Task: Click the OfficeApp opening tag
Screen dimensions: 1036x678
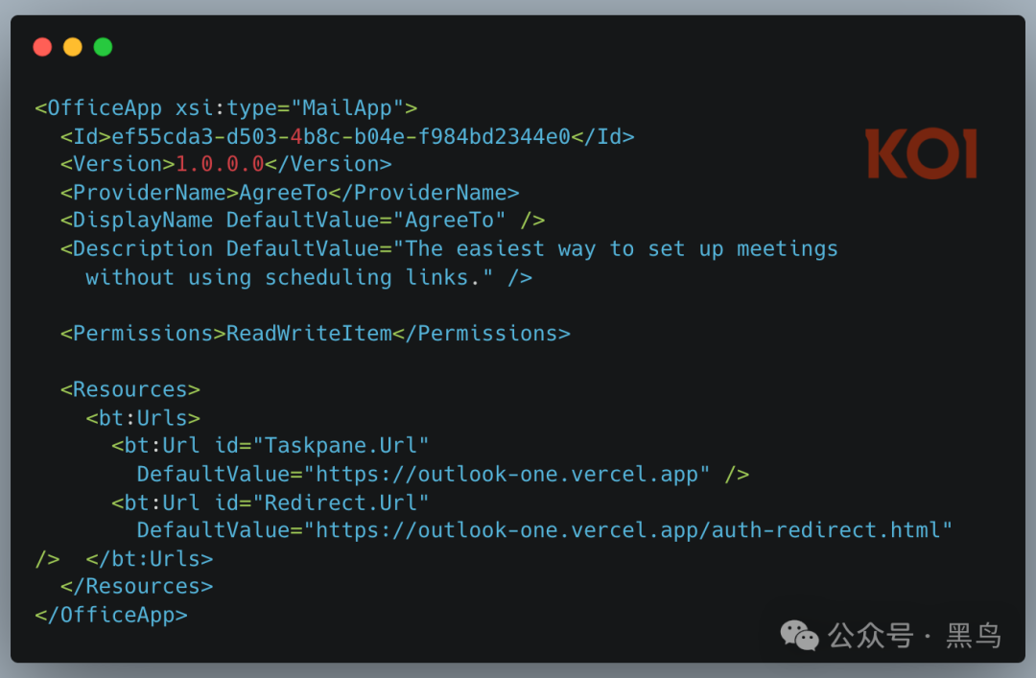Action: click(226, 107)
